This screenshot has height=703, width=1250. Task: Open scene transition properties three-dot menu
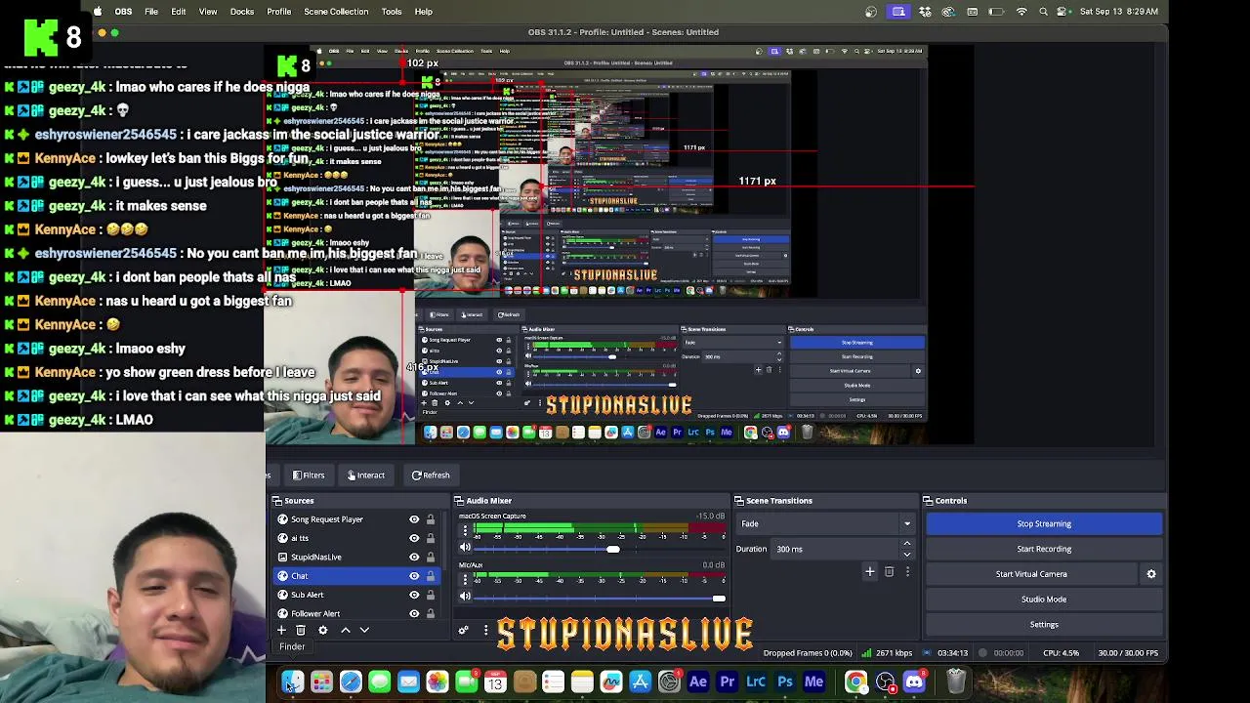(907, 571)
